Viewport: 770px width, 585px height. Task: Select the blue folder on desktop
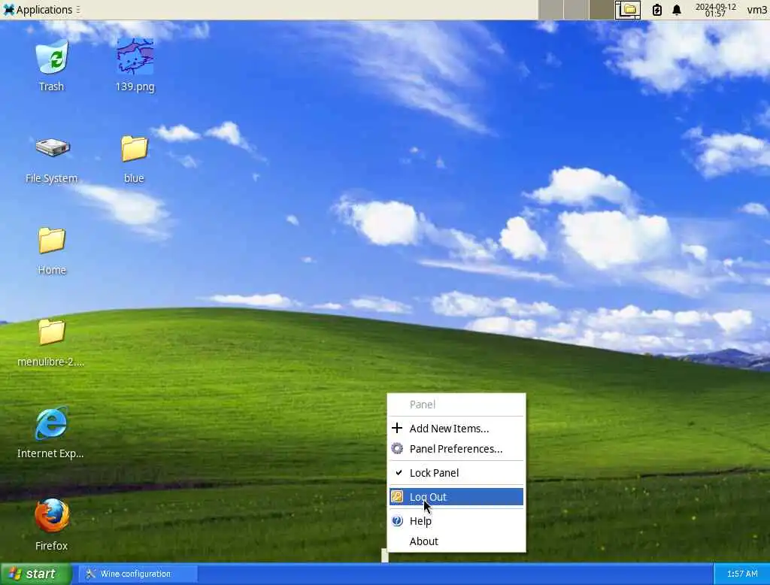tap(134, 159)
